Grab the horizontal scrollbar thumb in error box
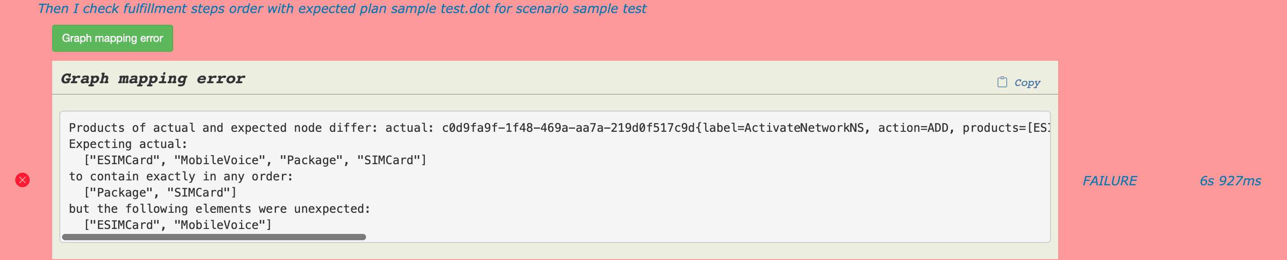 tap(214, 237)
